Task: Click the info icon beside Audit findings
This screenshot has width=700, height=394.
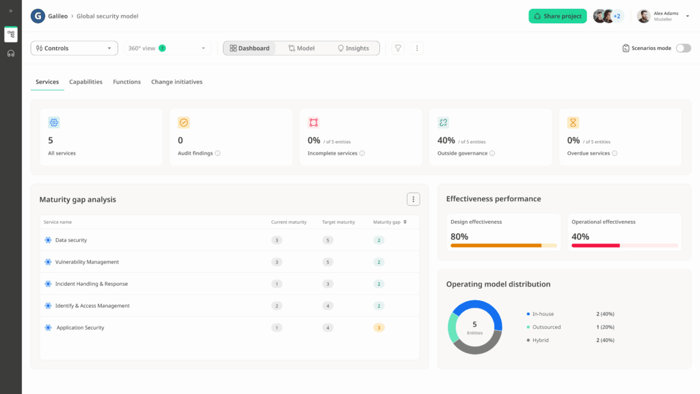Action: [218, 153]
